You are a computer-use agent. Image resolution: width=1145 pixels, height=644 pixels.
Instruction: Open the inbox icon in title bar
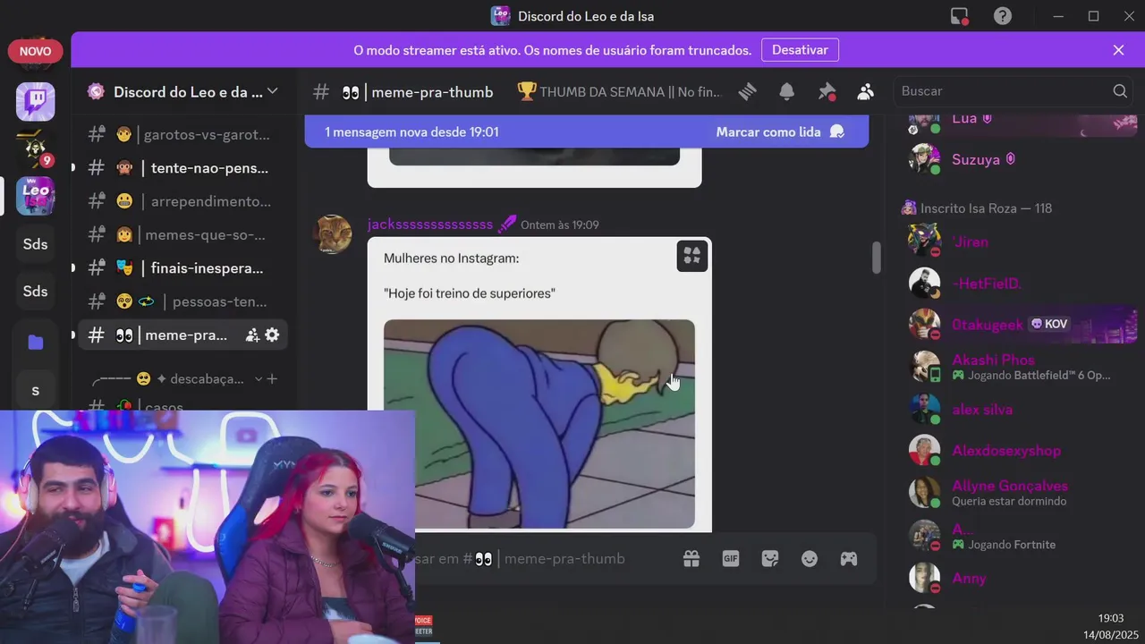click(959, 16)
